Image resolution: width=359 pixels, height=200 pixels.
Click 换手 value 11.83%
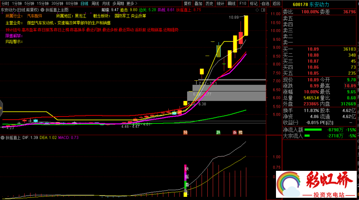click(311, 110)
